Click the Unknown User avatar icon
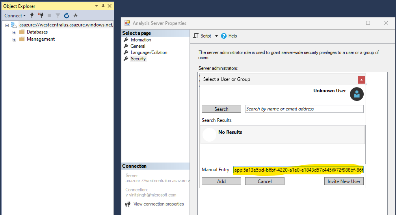 [357, 94]
